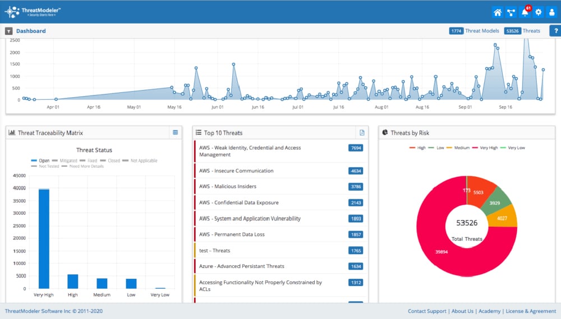Open notifications bell with 61 alerts
561x319 pixels.
(525, 12)
